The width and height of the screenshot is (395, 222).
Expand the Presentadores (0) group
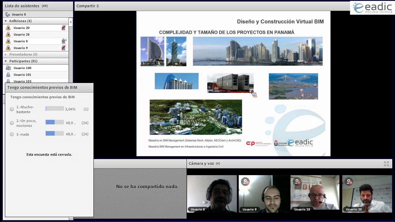(6, 55)
